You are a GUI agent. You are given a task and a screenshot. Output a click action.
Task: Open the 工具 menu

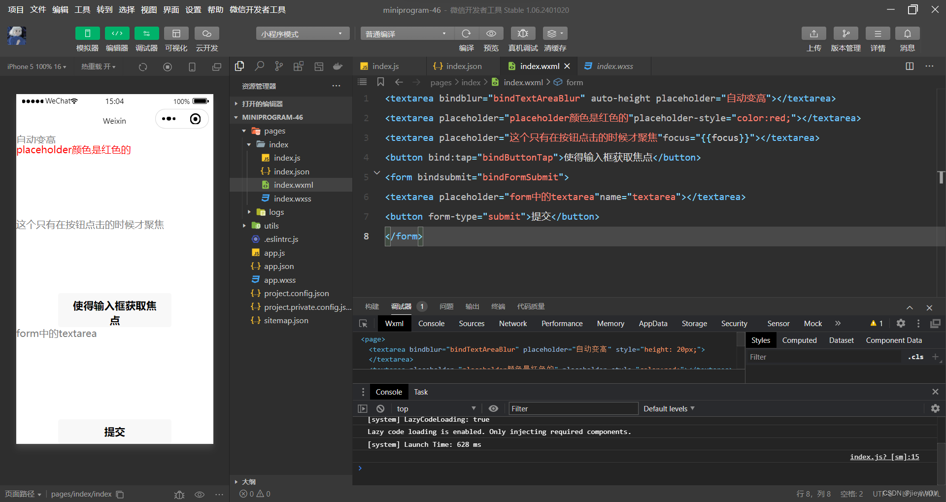tap(82, 10)
